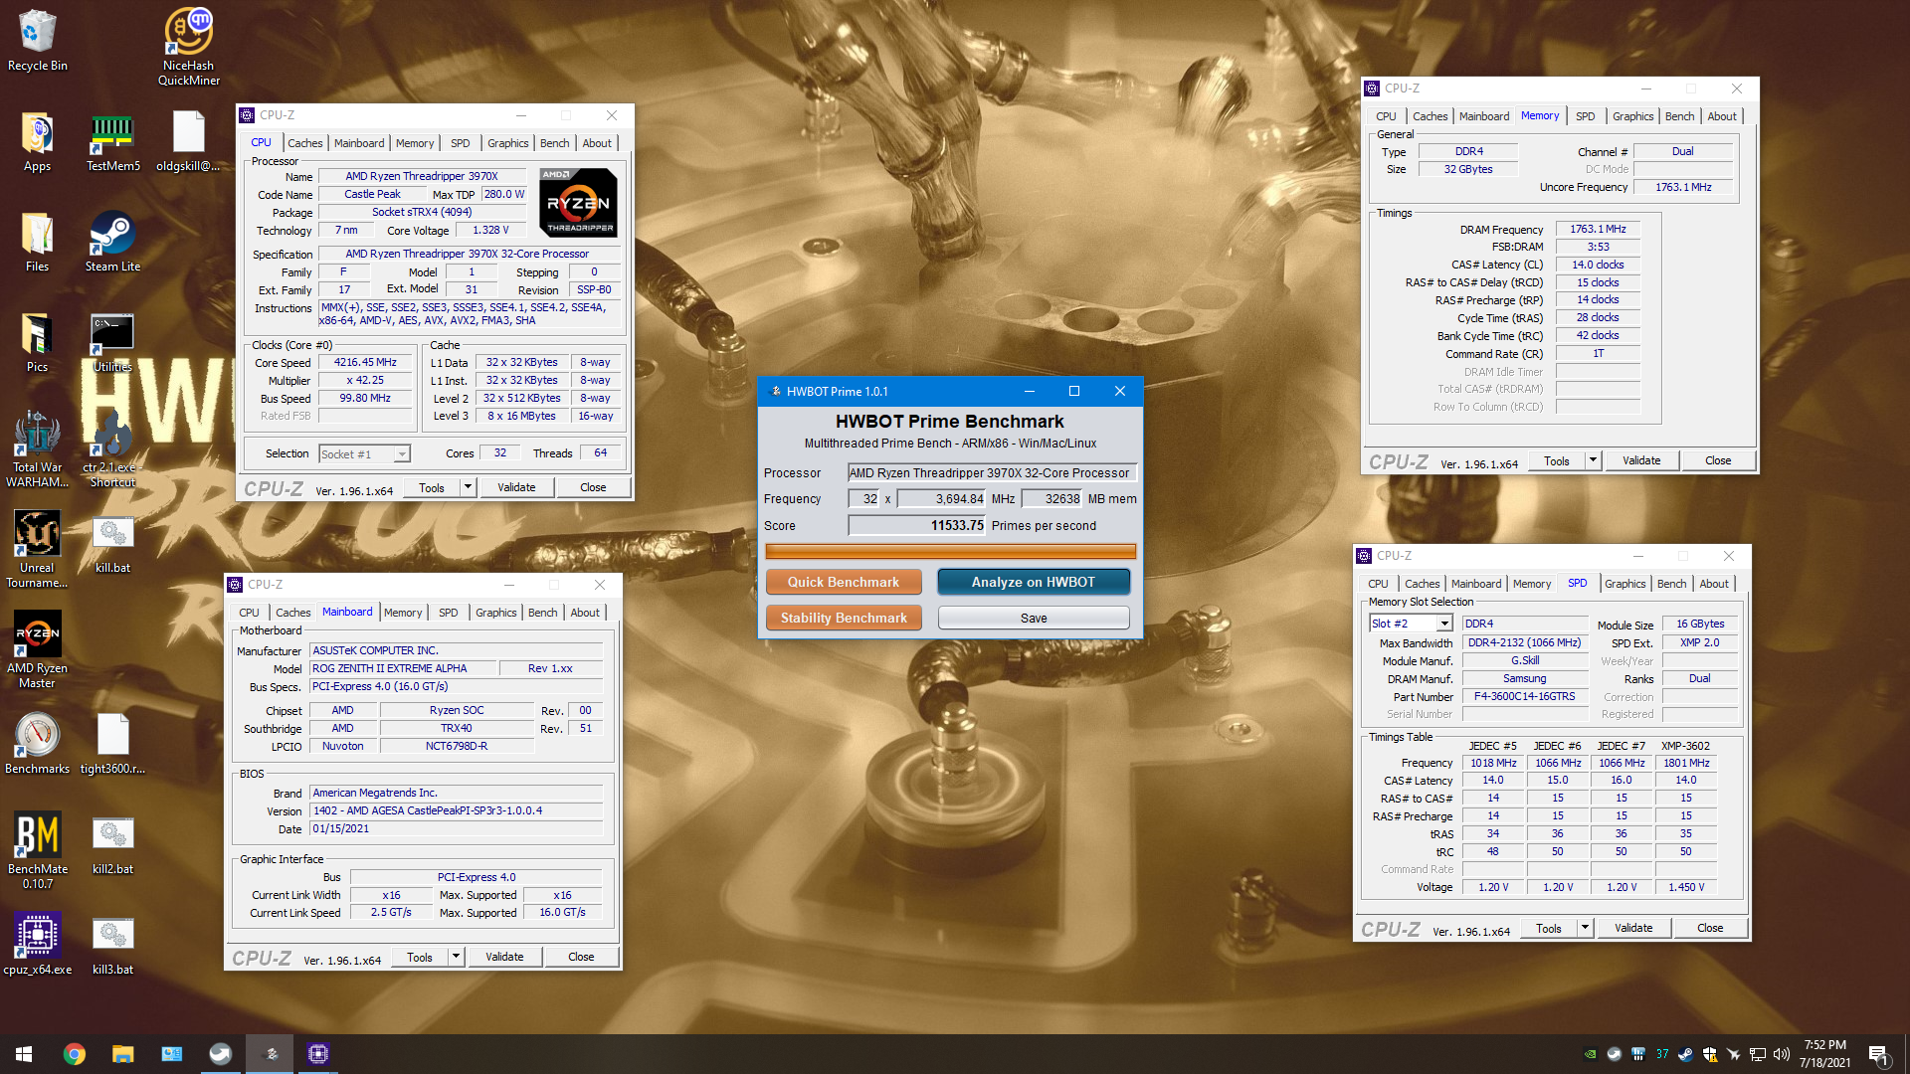Open File Explorer from the taskbar
1910x1074 pixels.
point(122,1054)
